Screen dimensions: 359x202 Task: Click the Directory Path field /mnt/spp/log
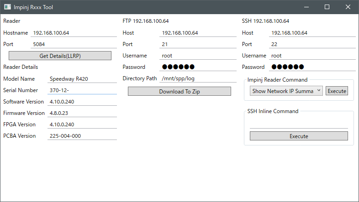pos(198,78)
